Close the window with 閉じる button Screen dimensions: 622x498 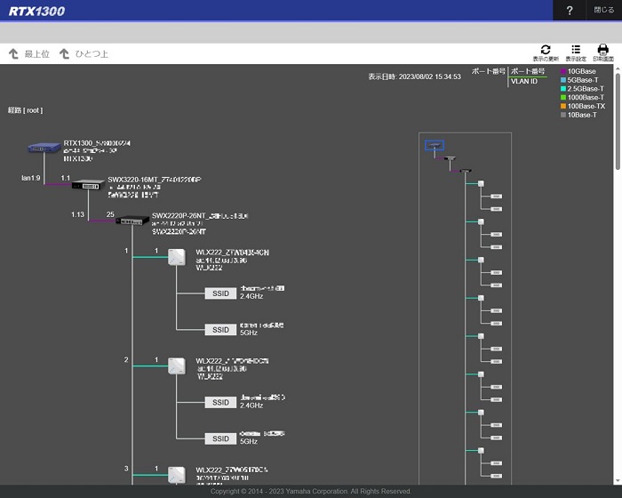pyautogui.click(x=603, y=11)
